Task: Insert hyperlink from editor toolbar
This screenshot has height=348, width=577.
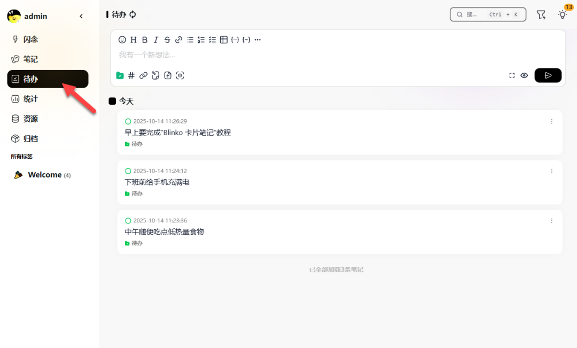Action: click(x=178, y=40)
